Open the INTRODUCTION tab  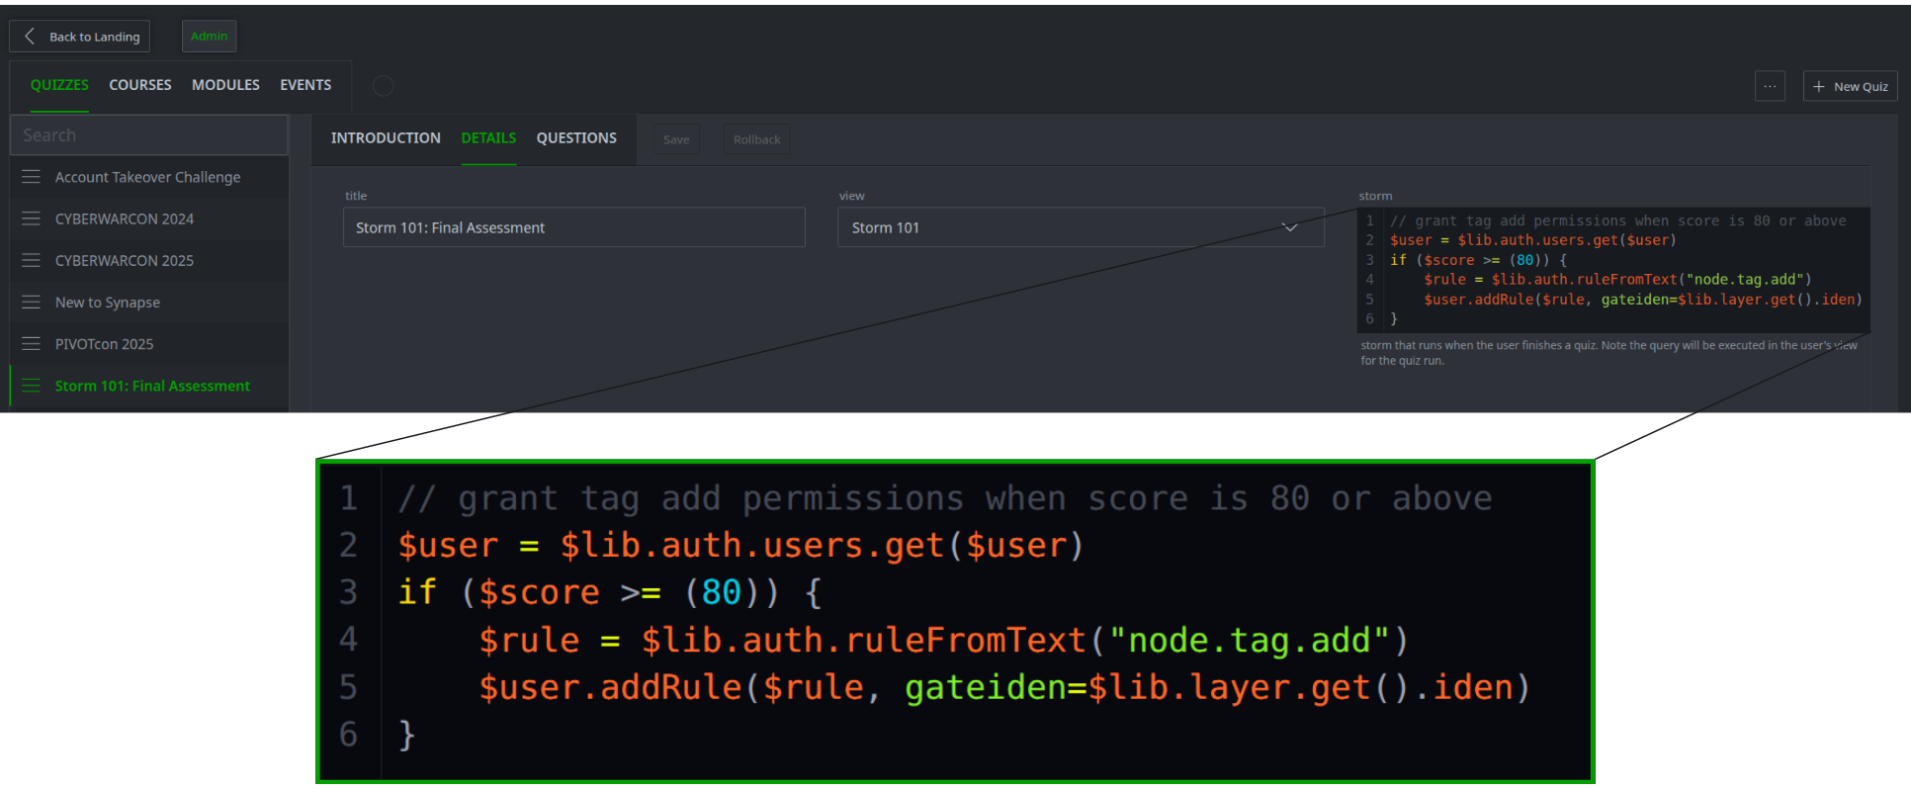click(x=386, y=138)
